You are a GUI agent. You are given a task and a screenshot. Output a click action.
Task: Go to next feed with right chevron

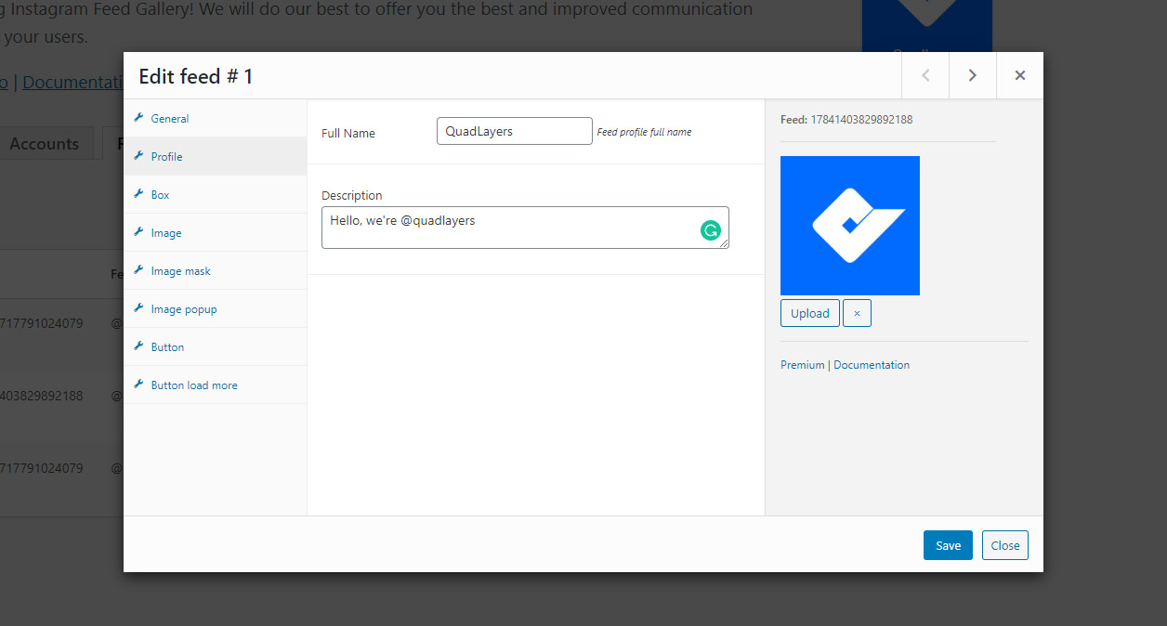973,76
